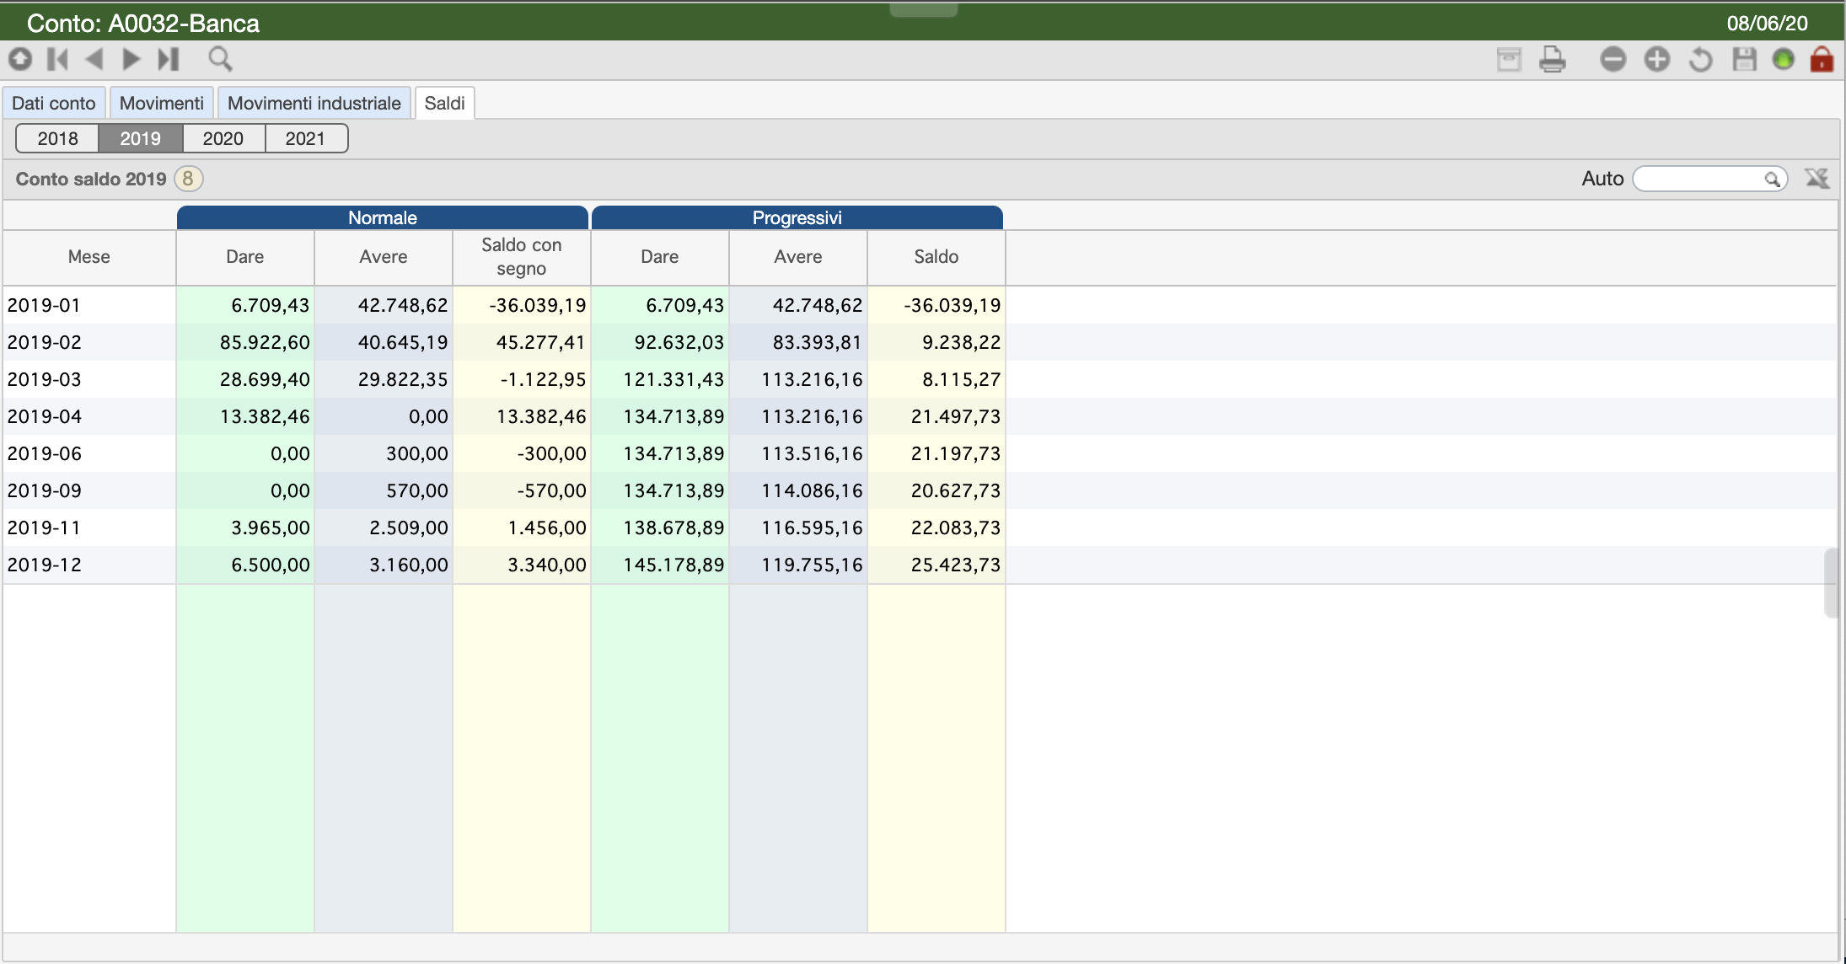Click the Progressivi Avere column header
This screenshot has height=964, width=1846.
tap(798, 257)
